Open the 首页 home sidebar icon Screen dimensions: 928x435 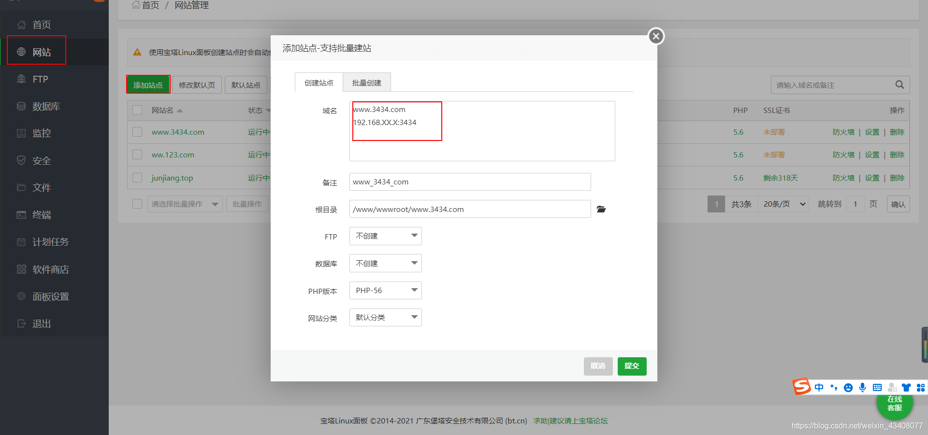(x=21, y=25)
